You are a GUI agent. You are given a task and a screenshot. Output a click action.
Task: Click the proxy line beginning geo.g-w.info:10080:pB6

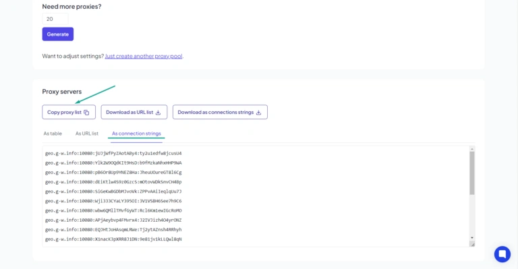pos(113,173)
